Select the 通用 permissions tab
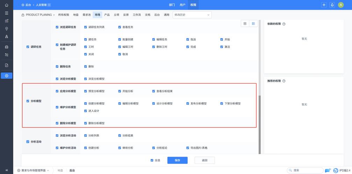The width and height of the screenshot is (352, 174). (x=166, y=15)
